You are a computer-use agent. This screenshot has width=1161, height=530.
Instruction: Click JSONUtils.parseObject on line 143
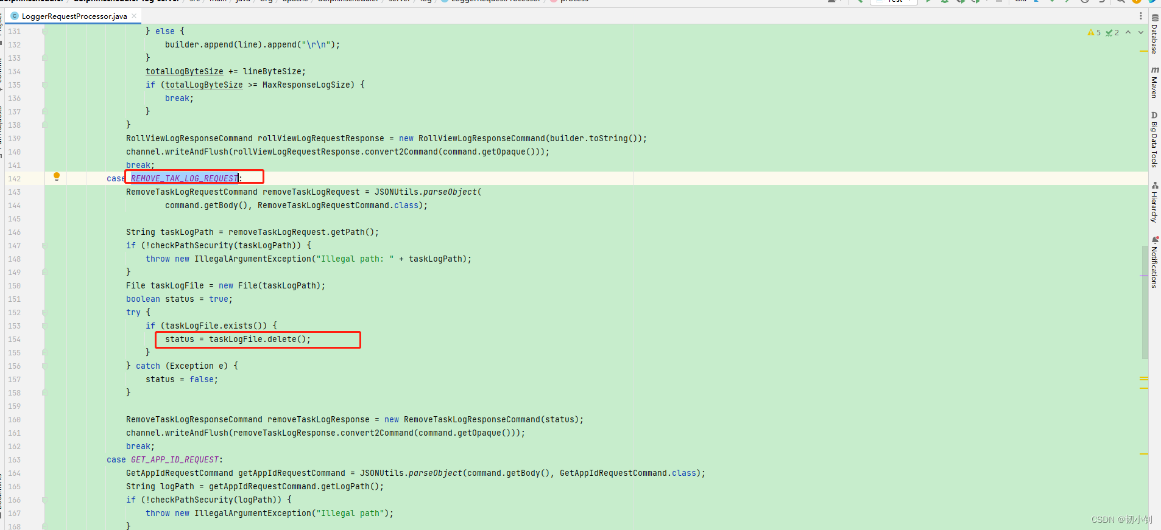(426, 192)
